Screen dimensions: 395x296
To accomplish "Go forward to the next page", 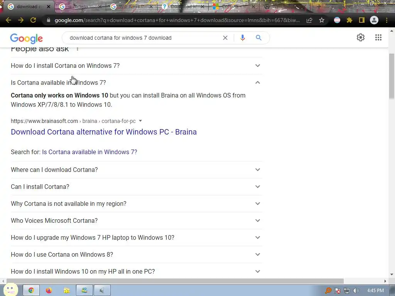I will pyautogui.click(x=21, y=20).
